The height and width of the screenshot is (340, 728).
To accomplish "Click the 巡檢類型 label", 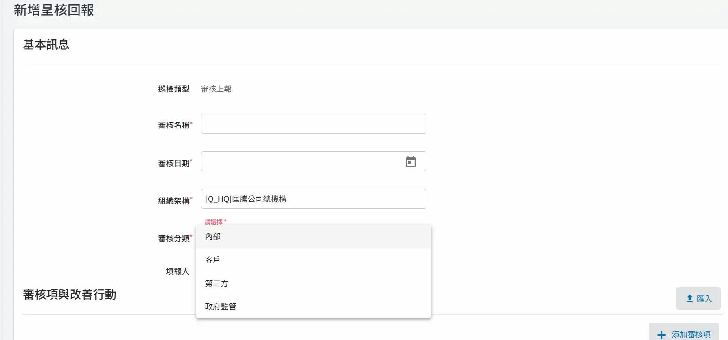I will [x=174, y=89].
